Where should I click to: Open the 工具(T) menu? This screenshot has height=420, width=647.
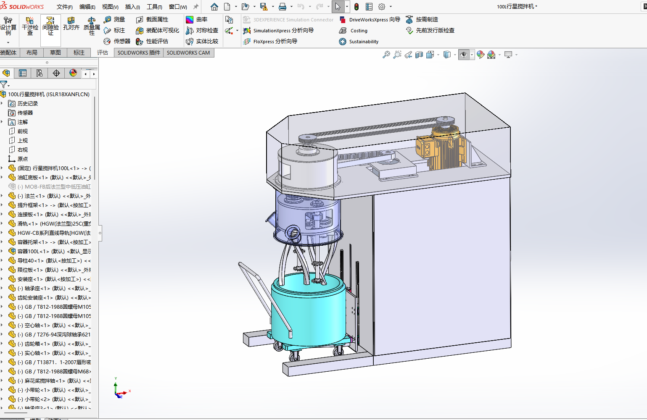click(x=154, y=7)
